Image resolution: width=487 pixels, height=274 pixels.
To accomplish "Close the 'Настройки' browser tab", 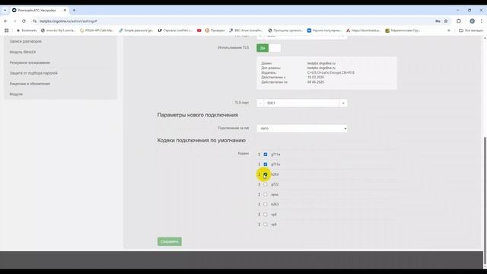I will tap(65, 10).
